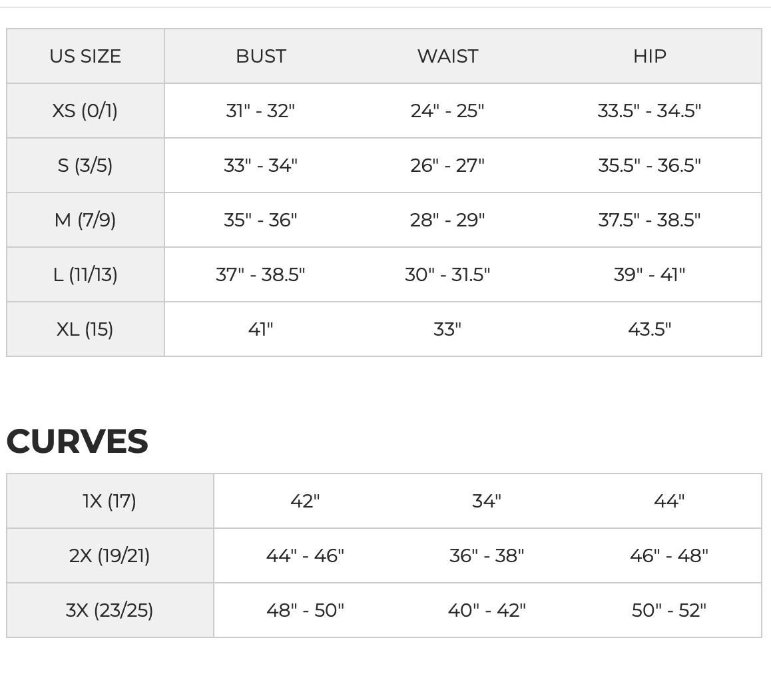This screenshot has height=694, width=771.
Task: Click the HIP column header
Action: click(x=650, y=56)
